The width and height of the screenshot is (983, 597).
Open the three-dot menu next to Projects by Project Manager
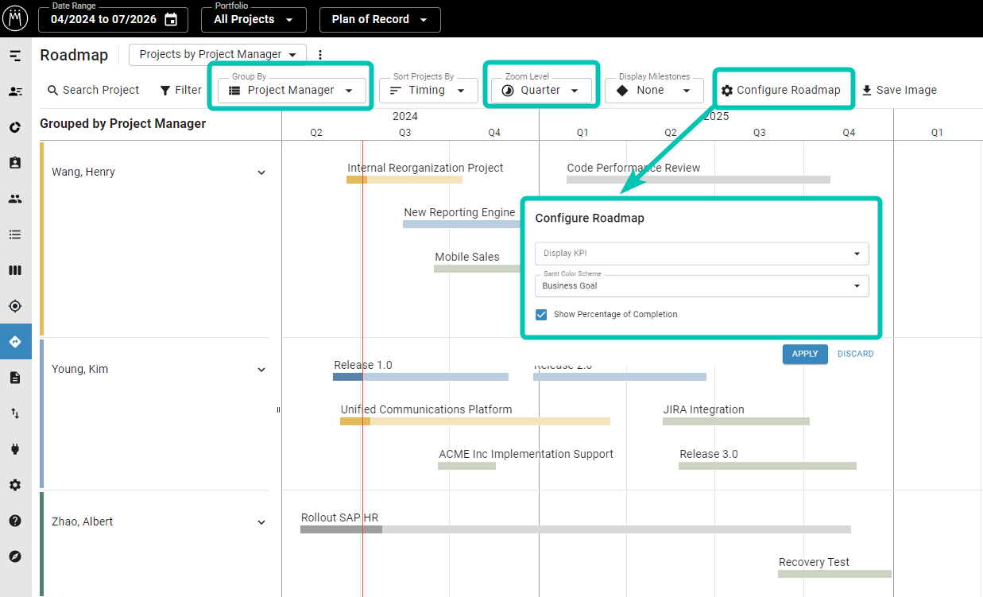320,54
